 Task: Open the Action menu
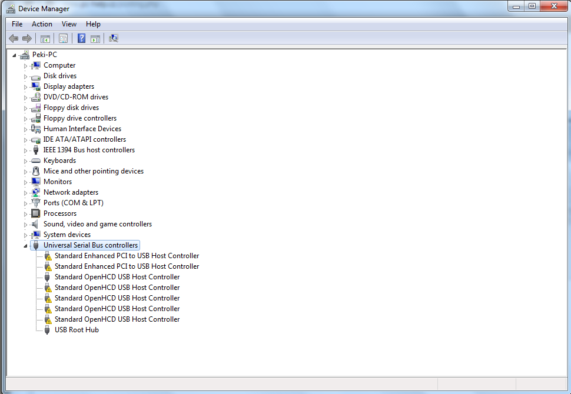(42, 24)
